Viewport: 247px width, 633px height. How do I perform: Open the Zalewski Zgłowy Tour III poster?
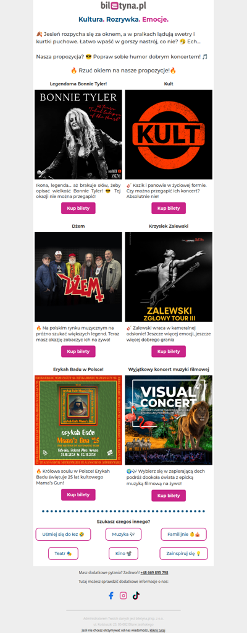tap(169, 277)
